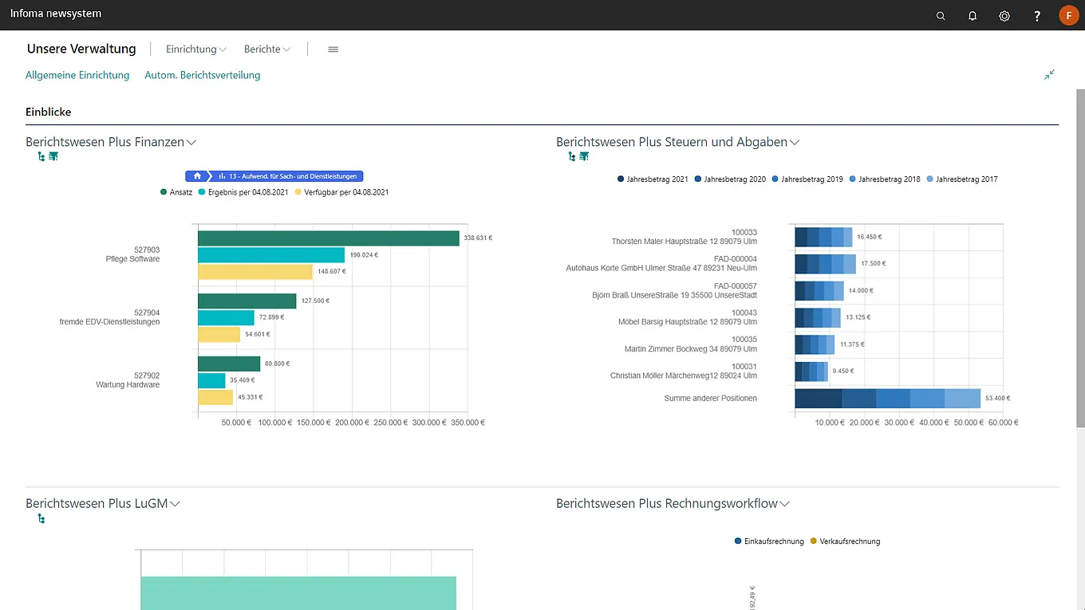
Task: Open the search magnifier in top bar
Action: click(x=941, y=16)
